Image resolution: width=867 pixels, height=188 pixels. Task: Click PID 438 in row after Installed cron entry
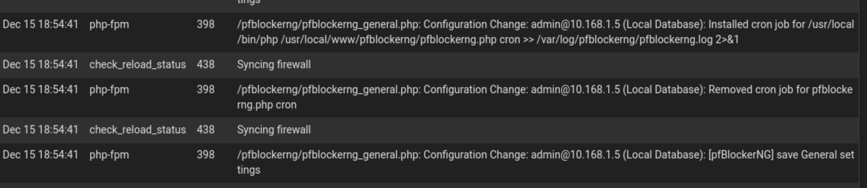[206, 64]
